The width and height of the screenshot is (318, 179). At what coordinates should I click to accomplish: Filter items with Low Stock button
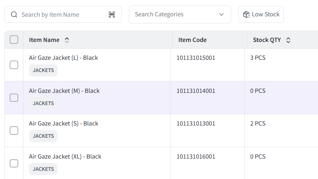(x=261, y=14)
